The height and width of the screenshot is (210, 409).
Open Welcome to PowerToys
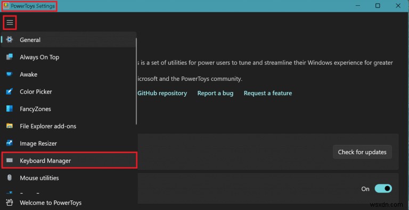(69, 203)
